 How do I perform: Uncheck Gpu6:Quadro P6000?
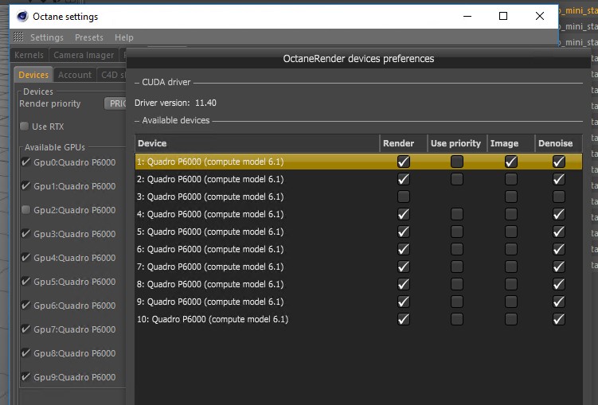point(25,306)
